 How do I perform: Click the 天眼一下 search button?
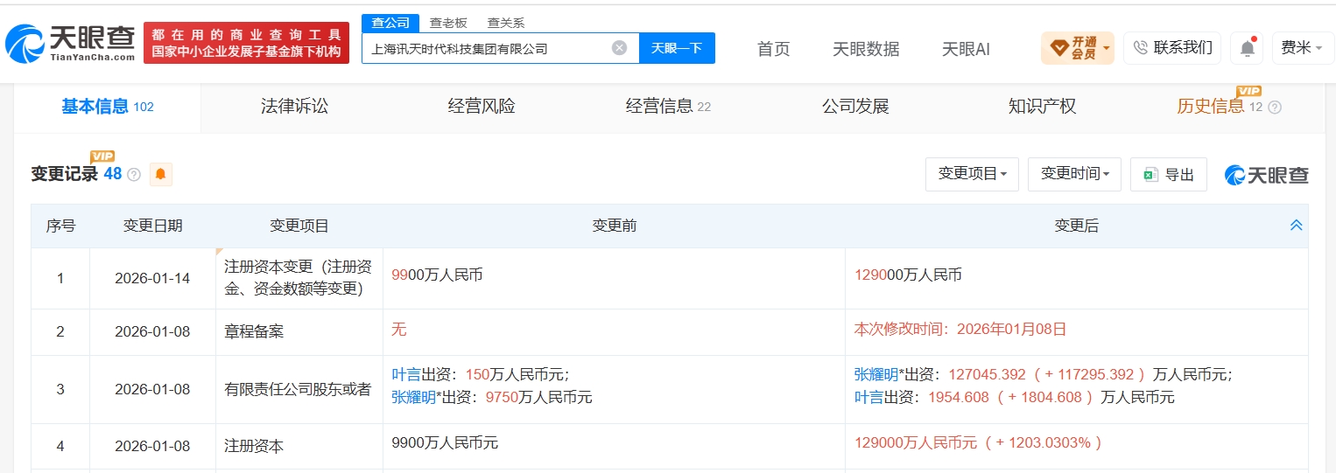677,48
